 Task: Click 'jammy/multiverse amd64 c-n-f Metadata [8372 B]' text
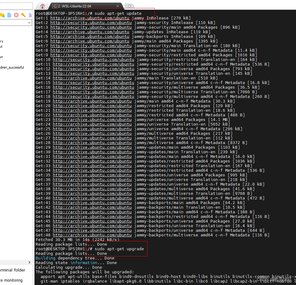pyautogui.click(x=191, y=143)
